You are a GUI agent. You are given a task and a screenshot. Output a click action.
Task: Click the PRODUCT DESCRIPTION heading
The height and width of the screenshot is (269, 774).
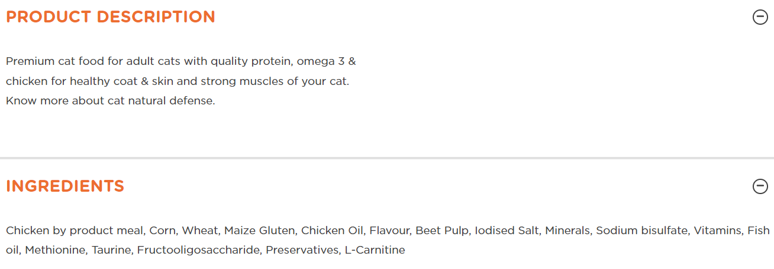[111, 17]
